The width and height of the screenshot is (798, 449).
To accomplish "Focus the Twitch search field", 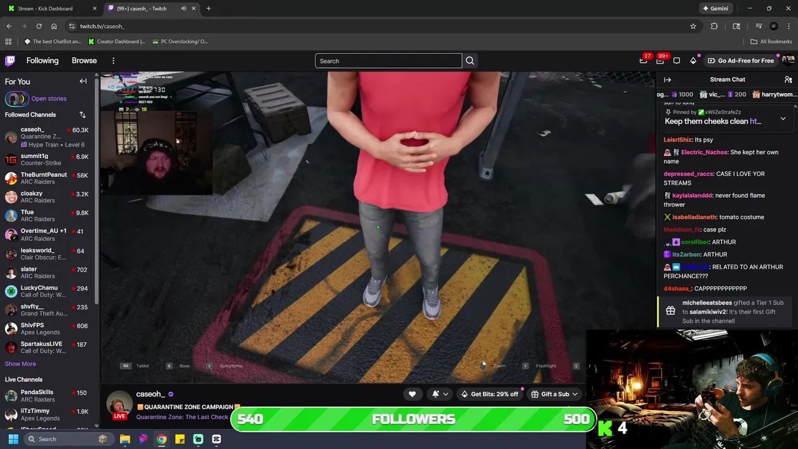I will 388,60.
